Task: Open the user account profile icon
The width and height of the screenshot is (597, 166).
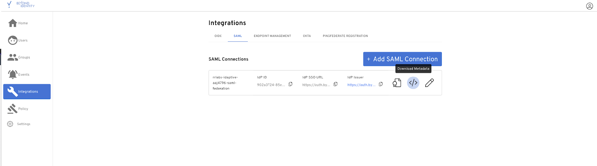Action: point(590,6)
